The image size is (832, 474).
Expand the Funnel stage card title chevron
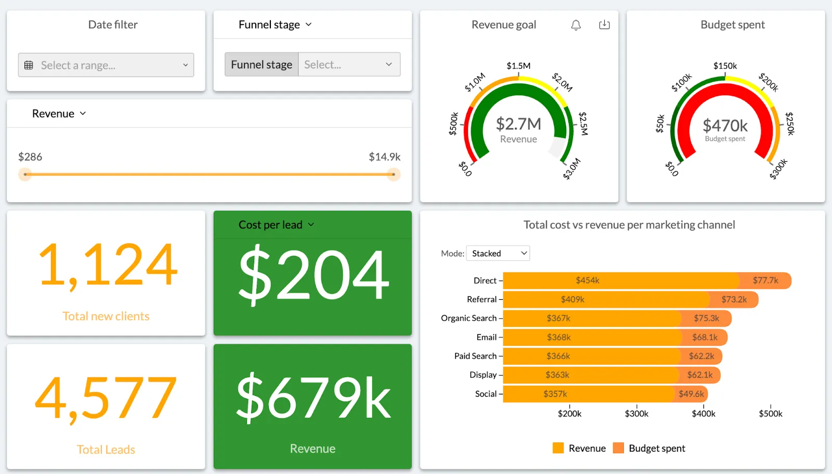tap(308, 24)
